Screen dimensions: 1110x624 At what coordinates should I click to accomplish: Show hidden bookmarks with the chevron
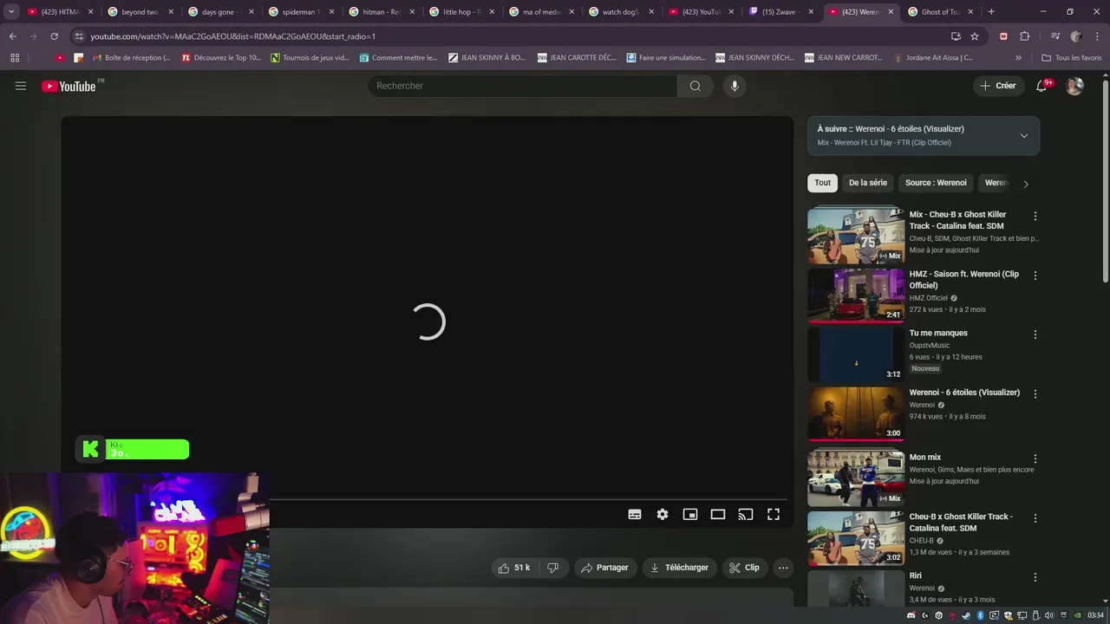(1019, 58)
